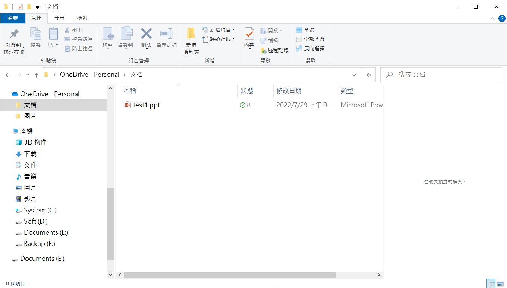The image size is (507, 288).
Task: Click Invert selection (反向選擇)
Action: (x=310, y=48)
